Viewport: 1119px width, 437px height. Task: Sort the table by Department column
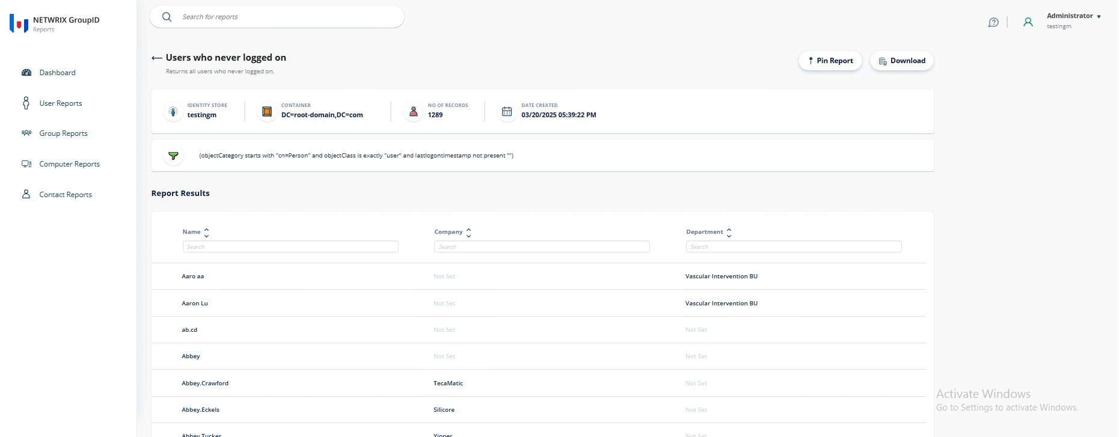729,232
